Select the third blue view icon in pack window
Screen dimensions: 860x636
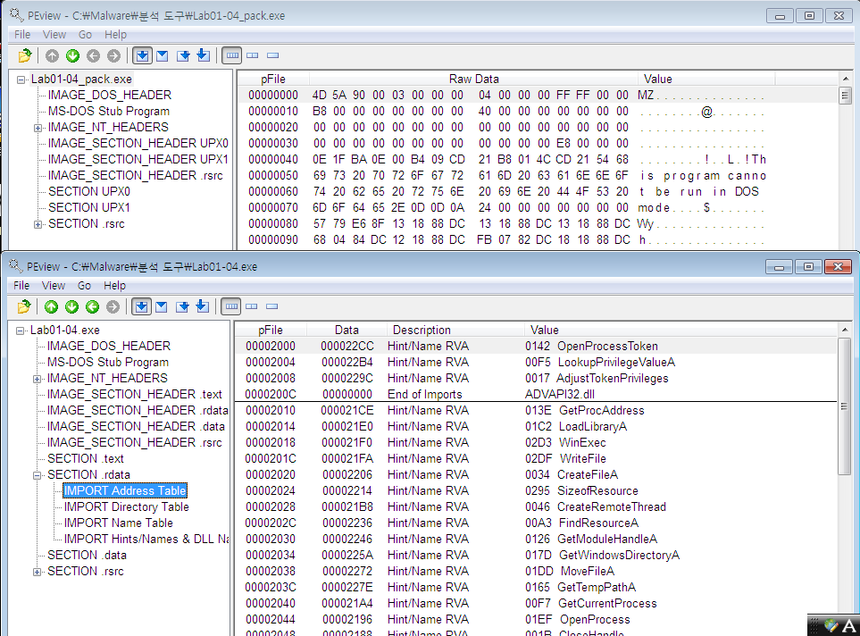coord(183,55)
